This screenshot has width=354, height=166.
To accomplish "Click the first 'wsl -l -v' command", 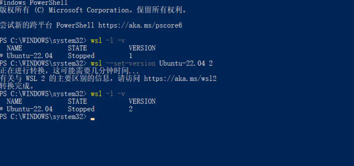I will [x=107, y=41].
